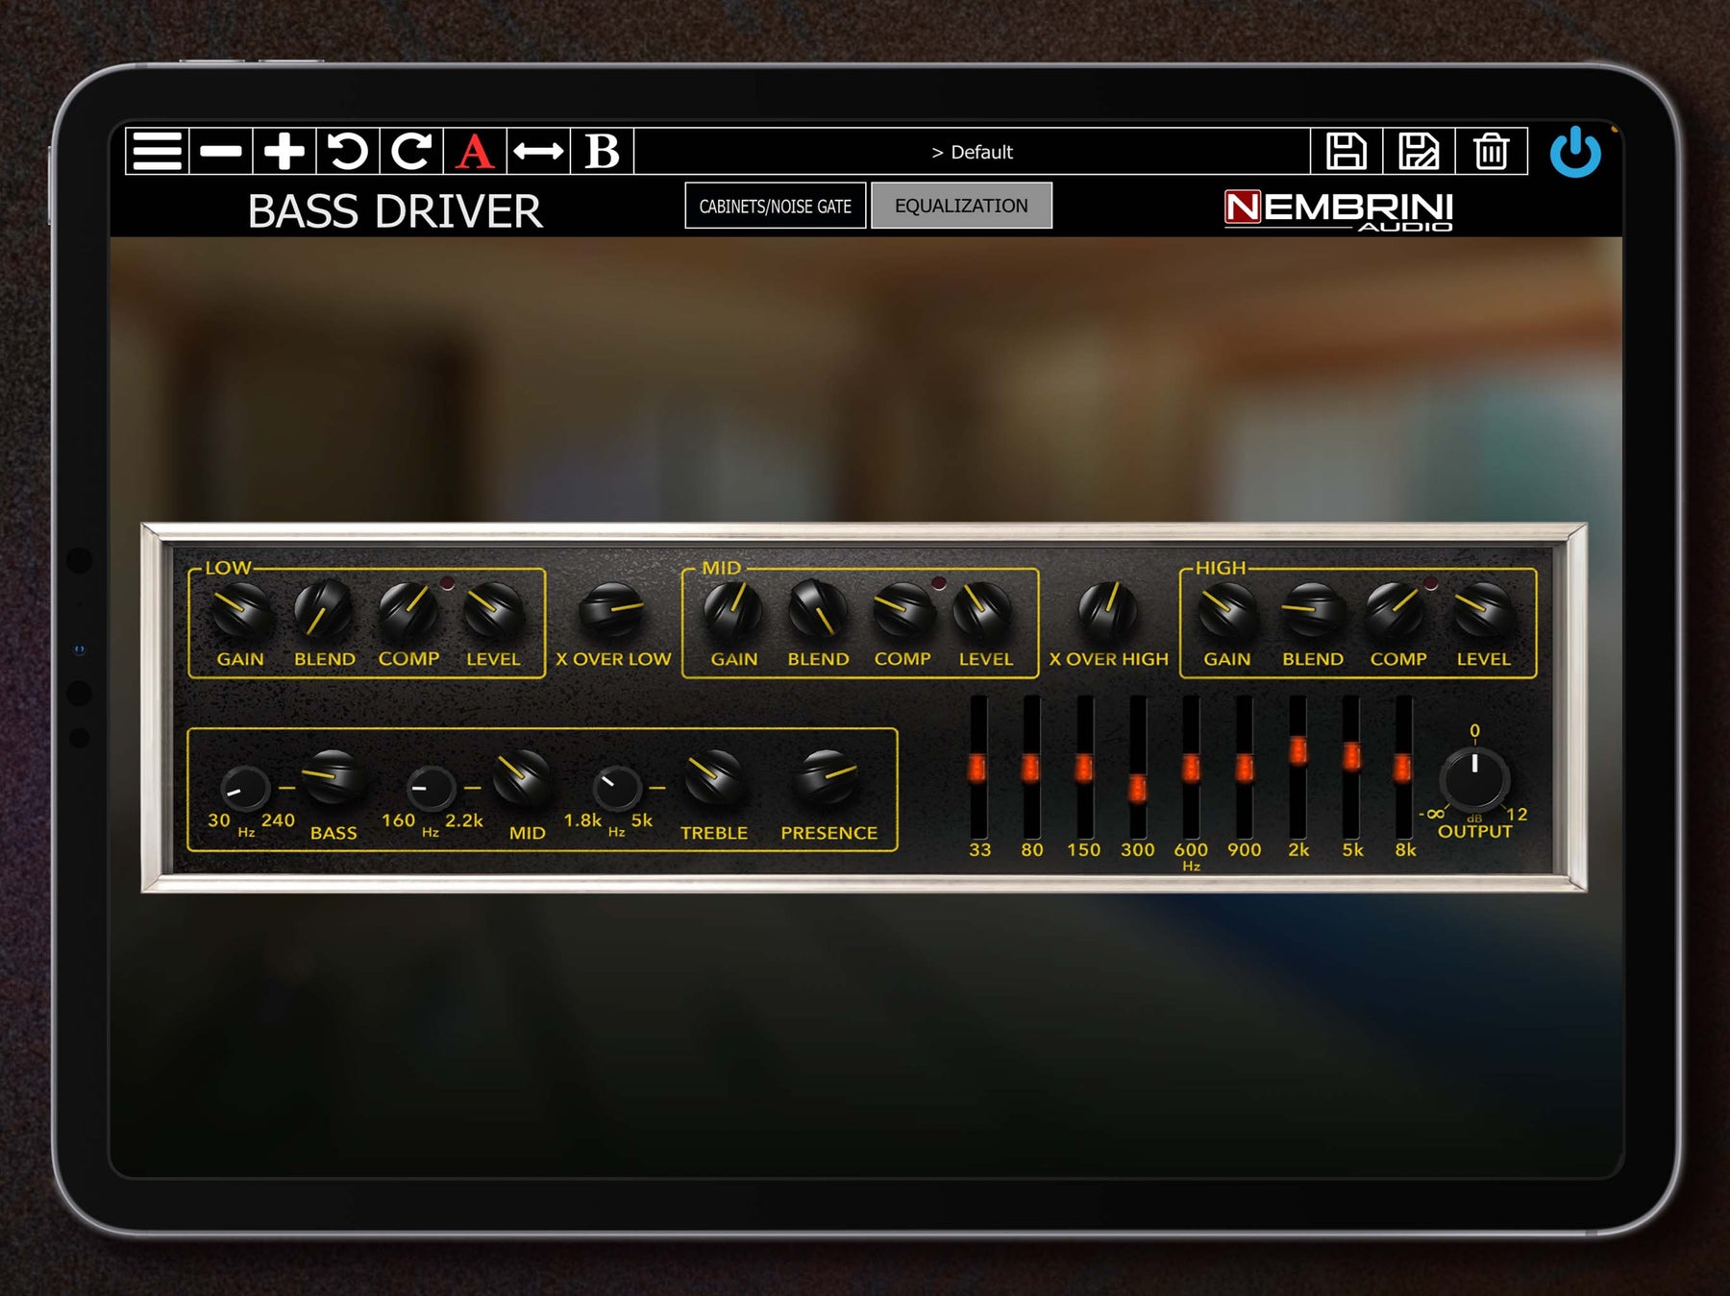1730x1296 pixels.
Task: Delete preset with the trash icon
Action: (x=1491, y=152)
